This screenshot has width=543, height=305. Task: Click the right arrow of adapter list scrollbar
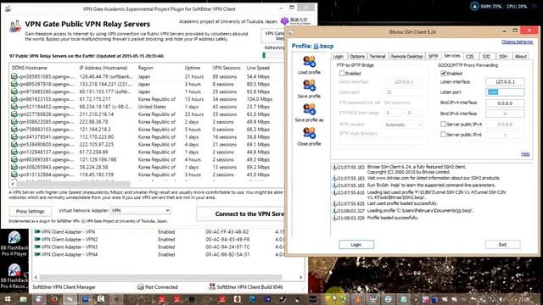300,277
